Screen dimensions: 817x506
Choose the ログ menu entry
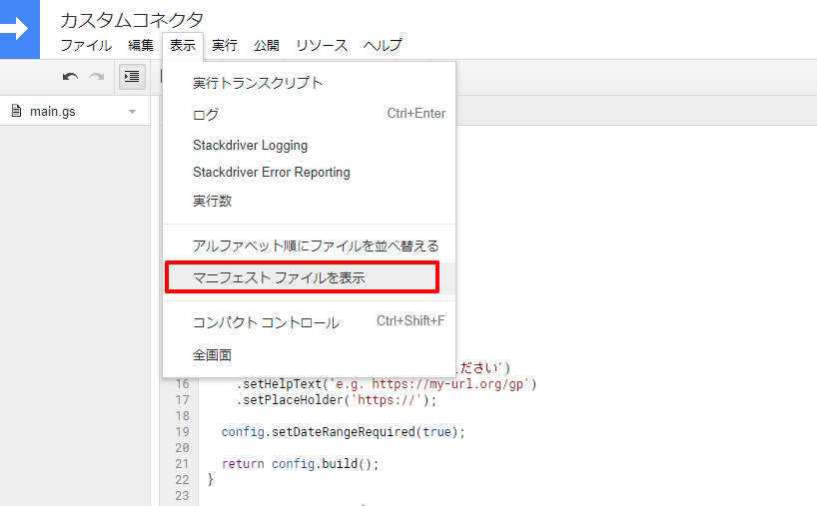click(206, 114)
